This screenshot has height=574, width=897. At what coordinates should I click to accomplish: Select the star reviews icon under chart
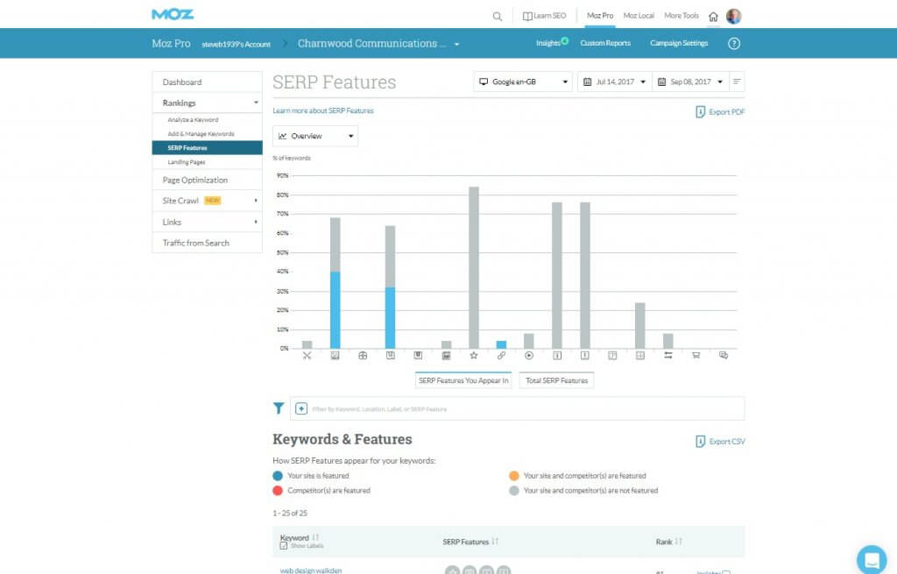point(474,356)
